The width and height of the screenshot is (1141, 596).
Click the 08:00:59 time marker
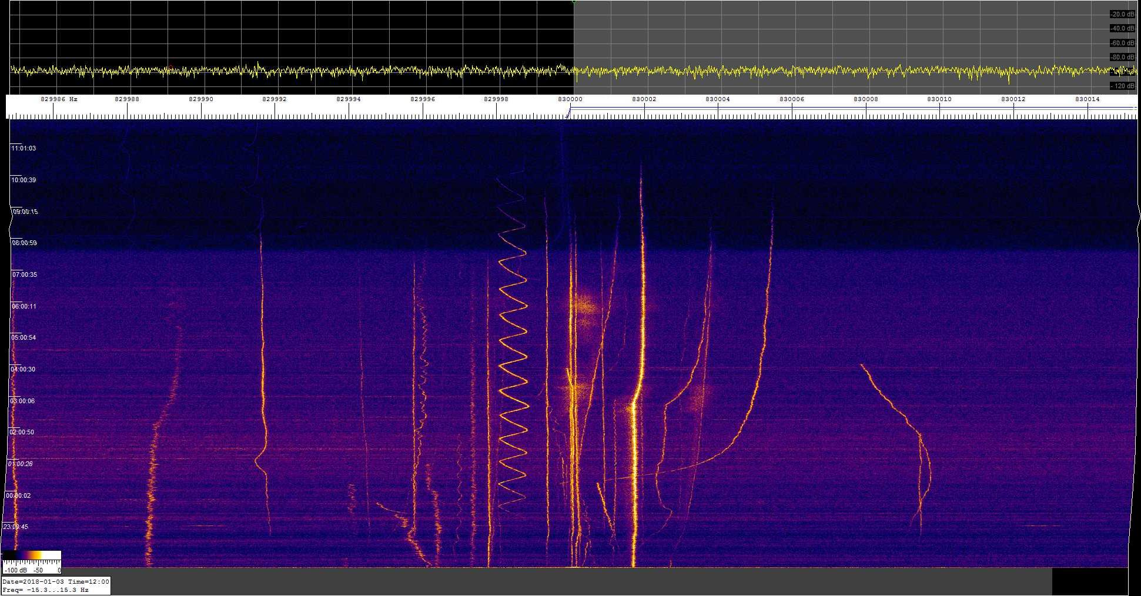click(25, 243)
